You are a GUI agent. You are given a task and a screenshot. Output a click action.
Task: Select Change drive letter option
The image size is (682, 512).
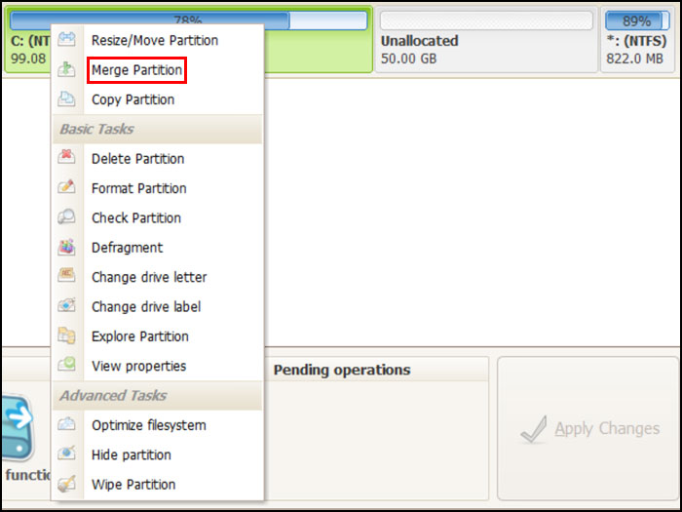[158, 277]
